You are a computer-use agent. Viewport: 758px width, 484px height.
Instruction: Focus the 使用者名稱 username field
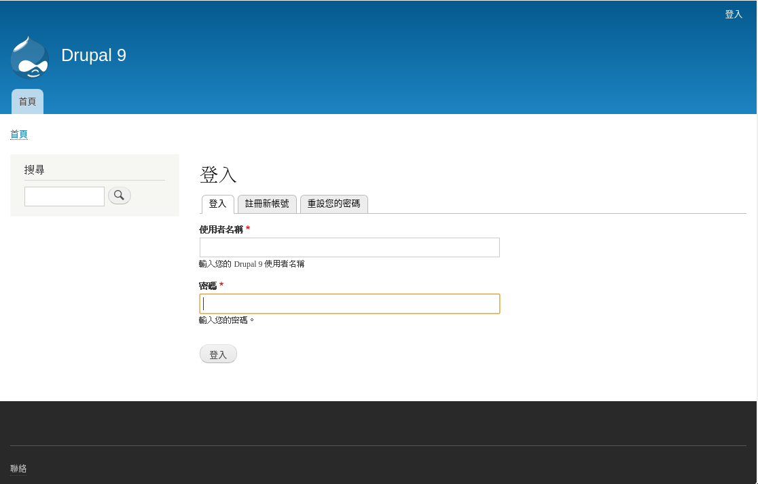[x=349, y=247]
